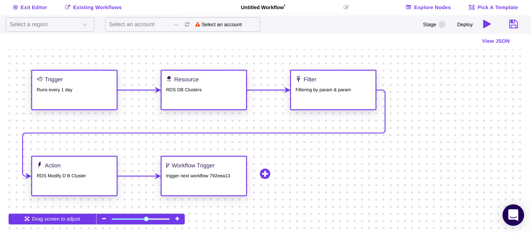Click the Pick A Template icon
531x233 pixels.
[x=472, y=7]
